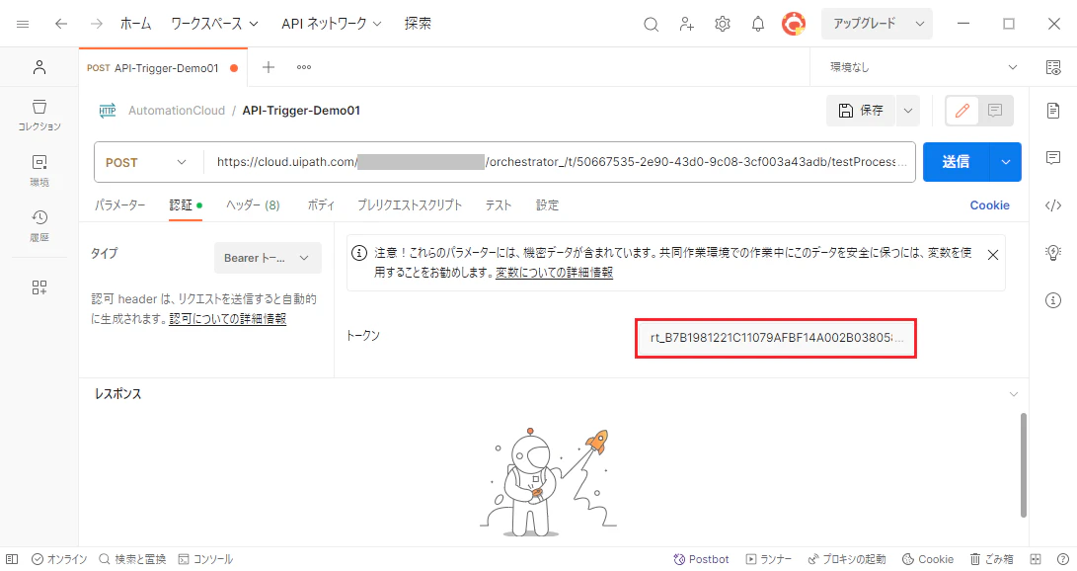1077x571 pixels.
Task: Click the configure workspace sidebar grid icon
Action: pyautogui.click(x=39, y=287)
